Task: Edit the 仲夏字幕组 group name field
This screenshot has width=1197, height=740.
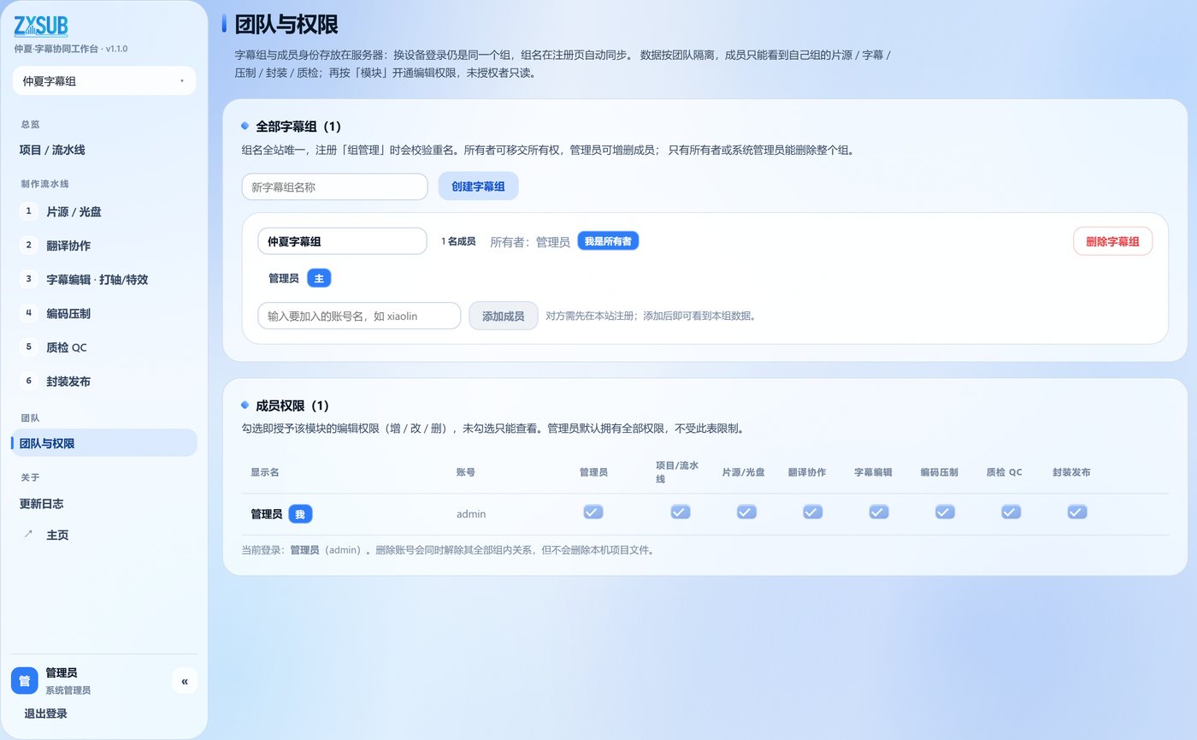Action: point(342,241)
